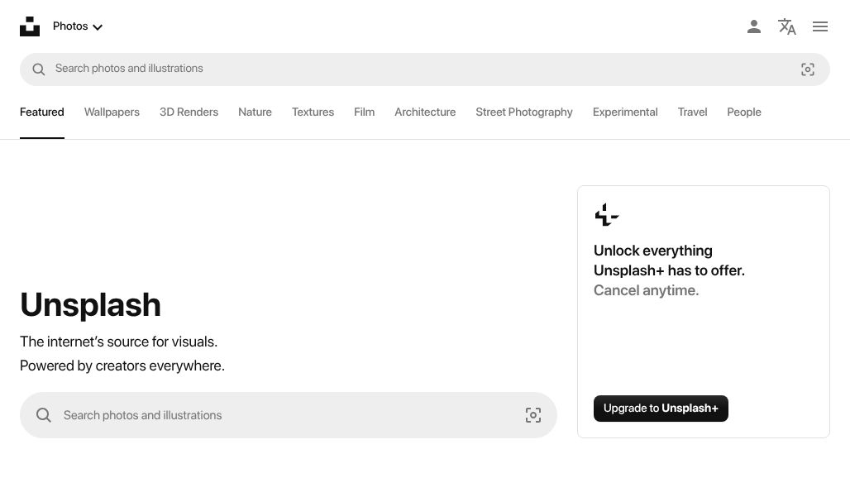Switch to the Wallpapers tab

click(112, 112)
